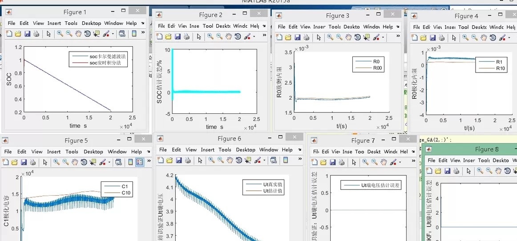The height and width of the screenshot is (241, 517).
Task: Click 't/(s)' x-axis label in Figure 3
Action: tap(342, 127)
